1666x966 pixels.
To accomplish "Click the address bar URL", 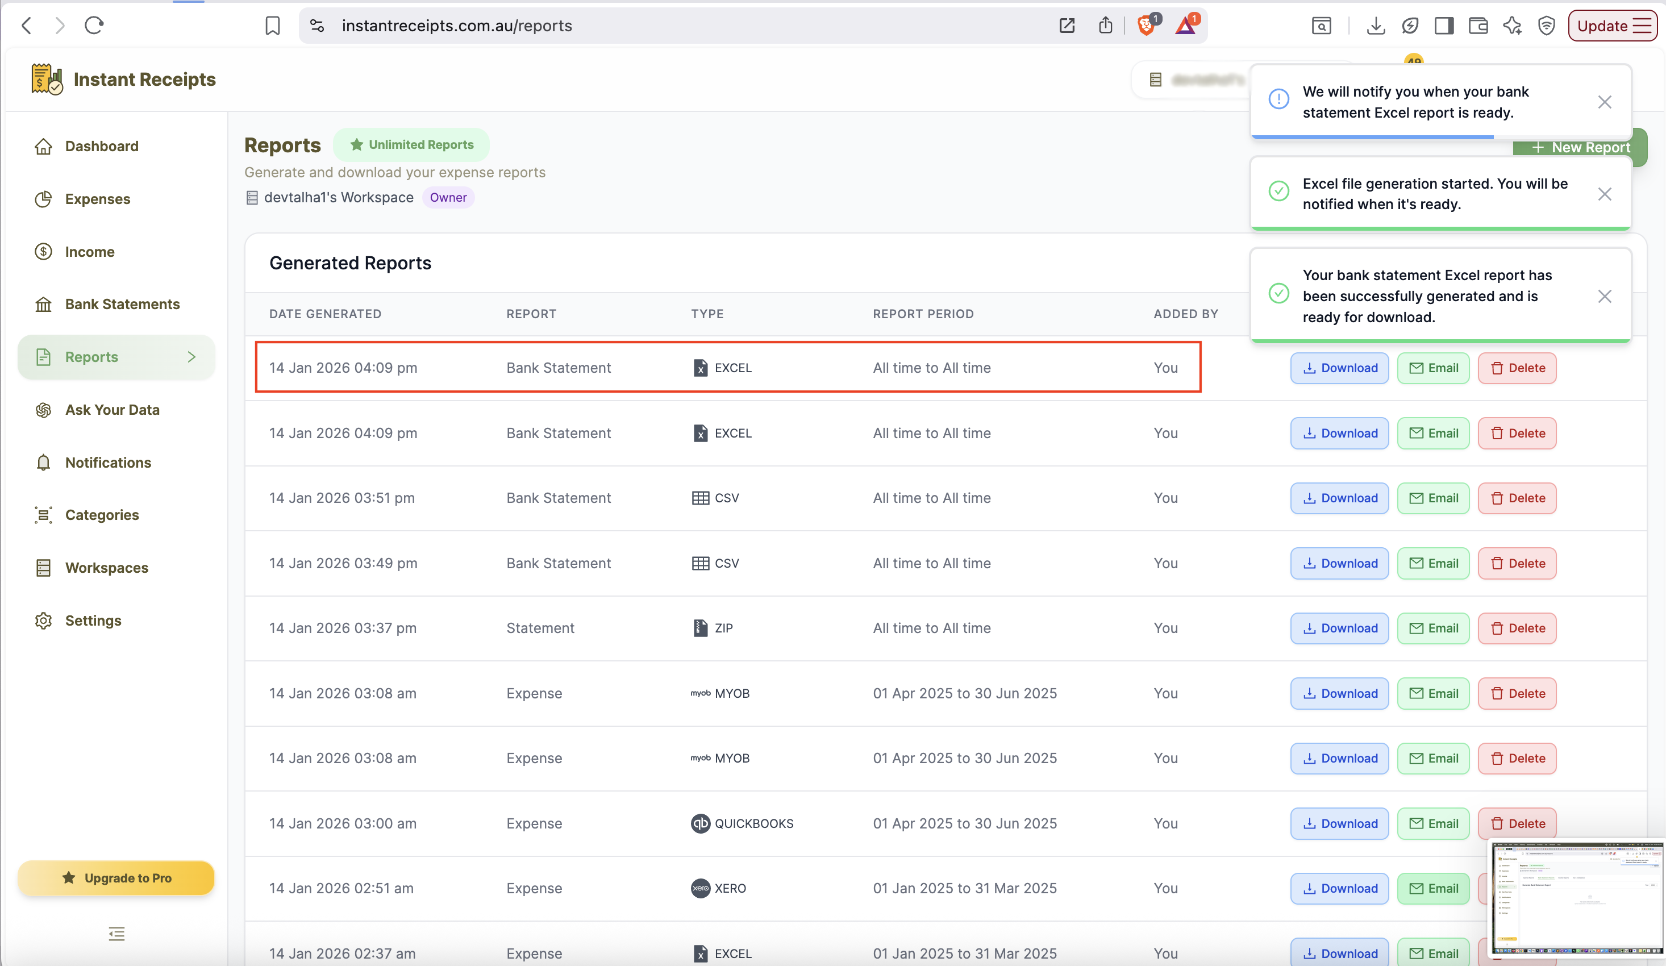I will (x=457, y=26).
